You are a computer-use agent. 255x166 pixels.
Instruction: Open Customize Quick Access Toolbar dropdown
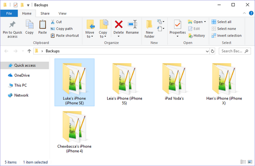click(x=28, y=5)
